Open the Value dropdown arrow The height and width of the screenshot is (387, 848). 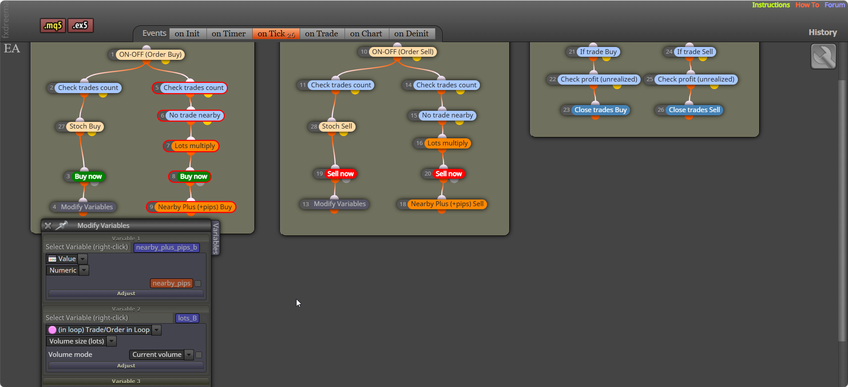pyautogui.click(x=83, y=259)
